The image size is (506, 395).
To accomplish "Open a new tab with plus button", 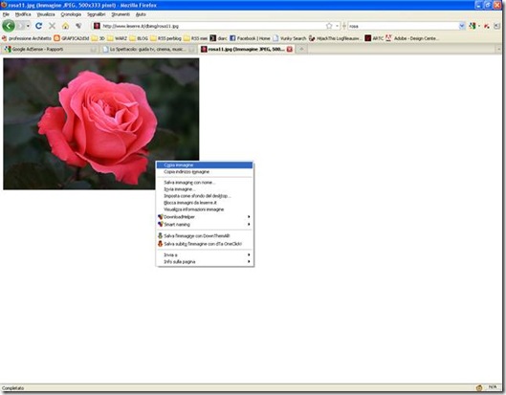I will [x=301, y=50].
